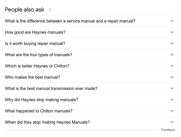Viewport: 181px width, 137px height.
Task: Click chevron for four types of manuals
Action: pos(172,55)
